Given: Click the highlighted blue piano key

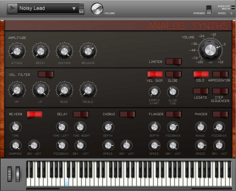Looking at the screenshot, I should tap(67, 182).
